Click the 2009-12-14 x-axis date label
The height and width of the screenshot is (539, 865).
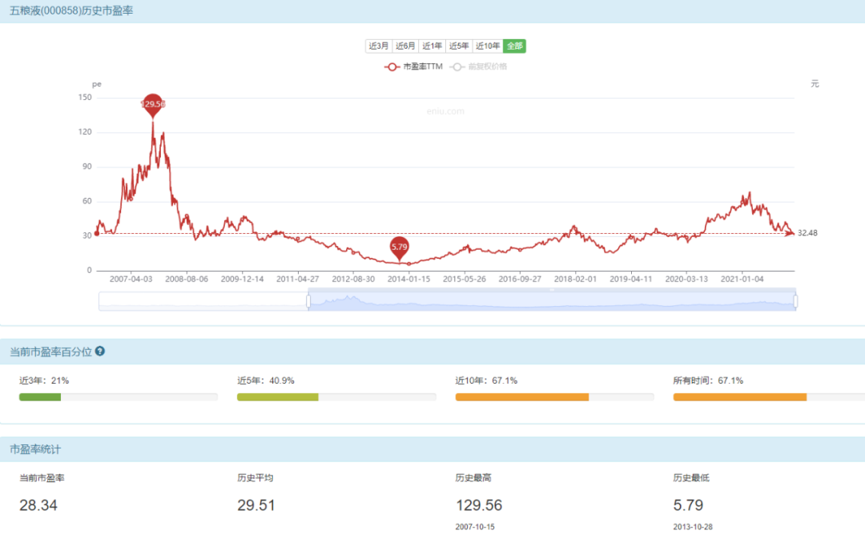242,279
